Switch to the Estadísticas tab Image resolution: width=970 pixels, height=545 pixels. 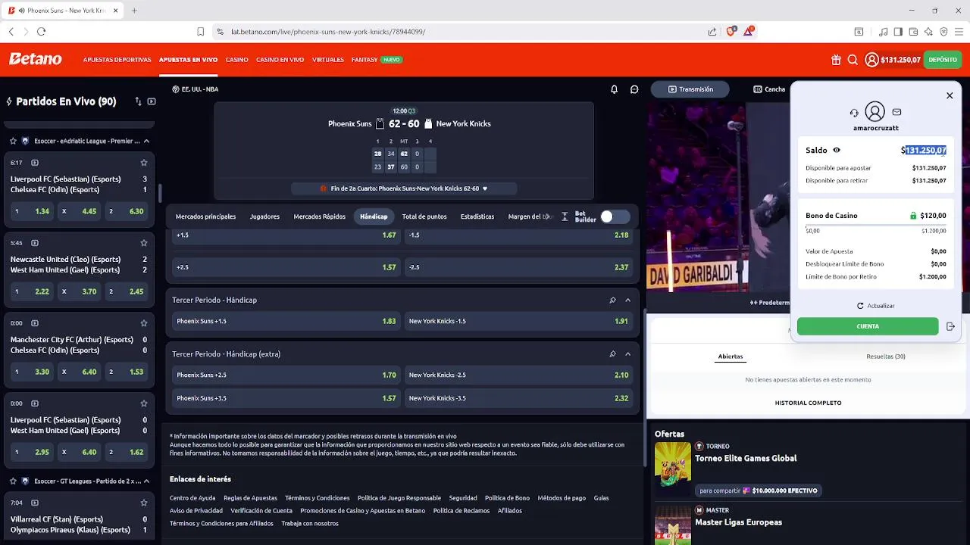(477, 216)
